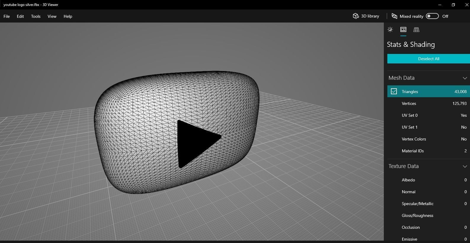Click the Vertices count 125,793
470x243 pixels.
click(459, 103)
